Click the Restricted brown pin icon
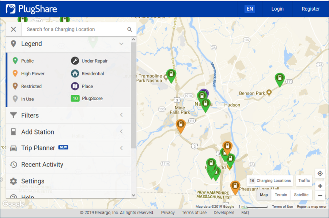The height and width of the screenshot is (218, 329). pyautogui.click(x=15, y=86)
